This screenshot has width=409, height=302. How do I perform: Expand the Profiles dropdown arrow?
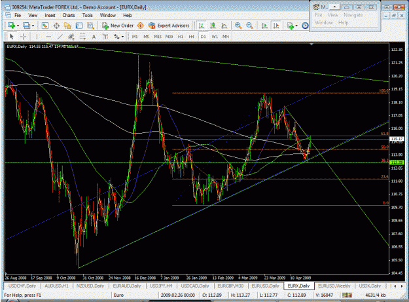(x=33, y=26)
